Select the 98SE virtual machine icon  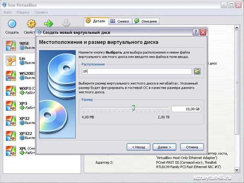click(11, 46)
